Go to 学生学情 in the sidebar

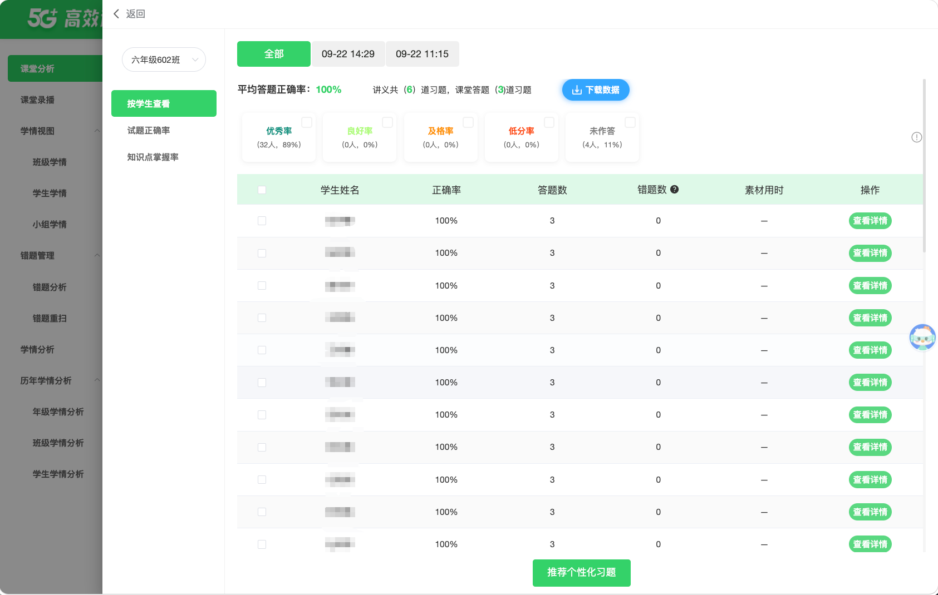[x=50, y=193]
